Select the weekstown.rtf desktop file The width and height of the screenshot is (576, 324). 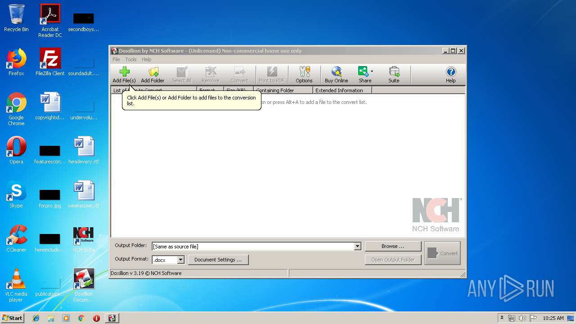tap(84, 195)
